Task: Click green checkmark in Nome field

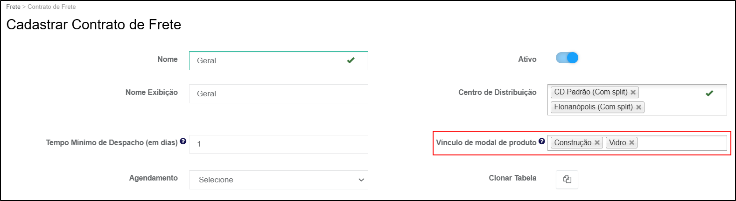Action: click(351, 60)
